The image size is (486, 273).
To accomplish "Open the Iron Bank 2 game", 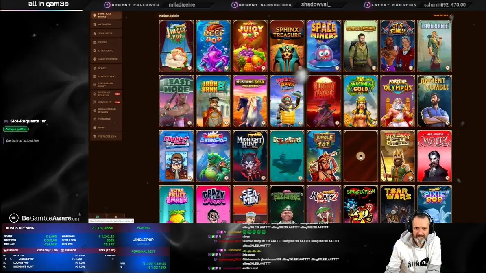I will tap(213, 101).
